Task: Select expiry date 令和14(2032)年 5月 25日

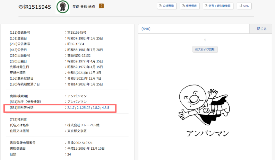Action: [x=85, y=84]
